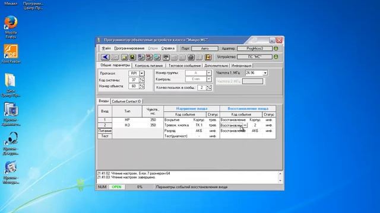
Task: Click the greyed-out forward arrow toolbar icon
Action: 115,57
